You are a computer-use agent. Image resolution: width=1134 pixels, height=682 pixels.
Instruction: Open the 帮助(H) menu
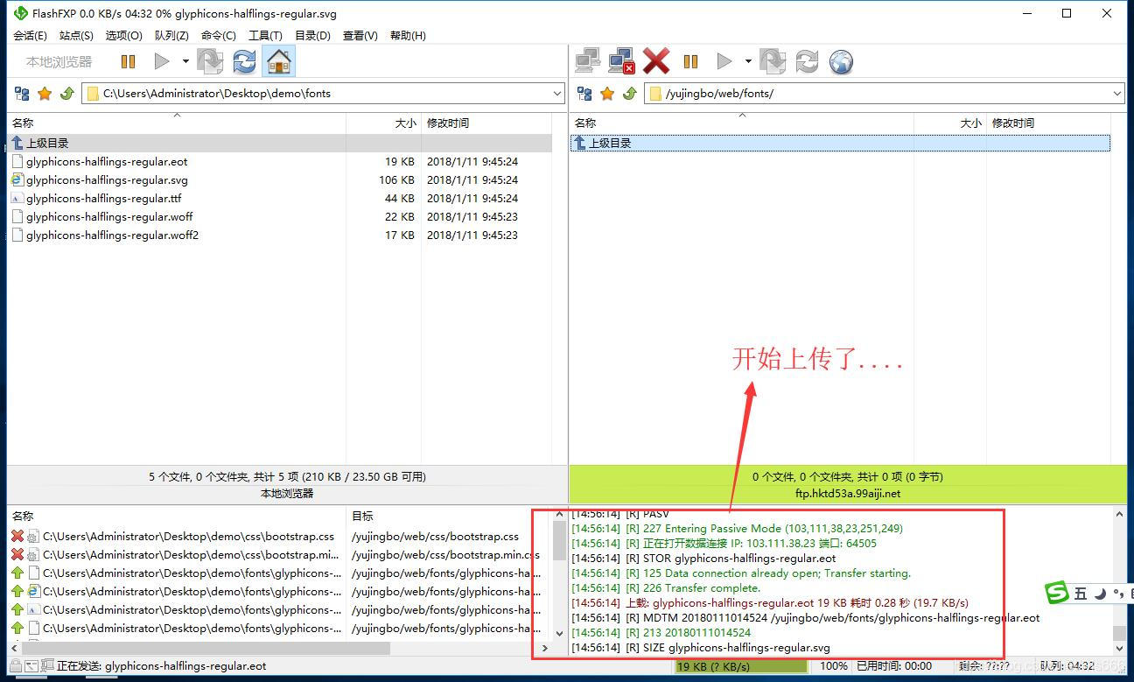click(408, 36)
